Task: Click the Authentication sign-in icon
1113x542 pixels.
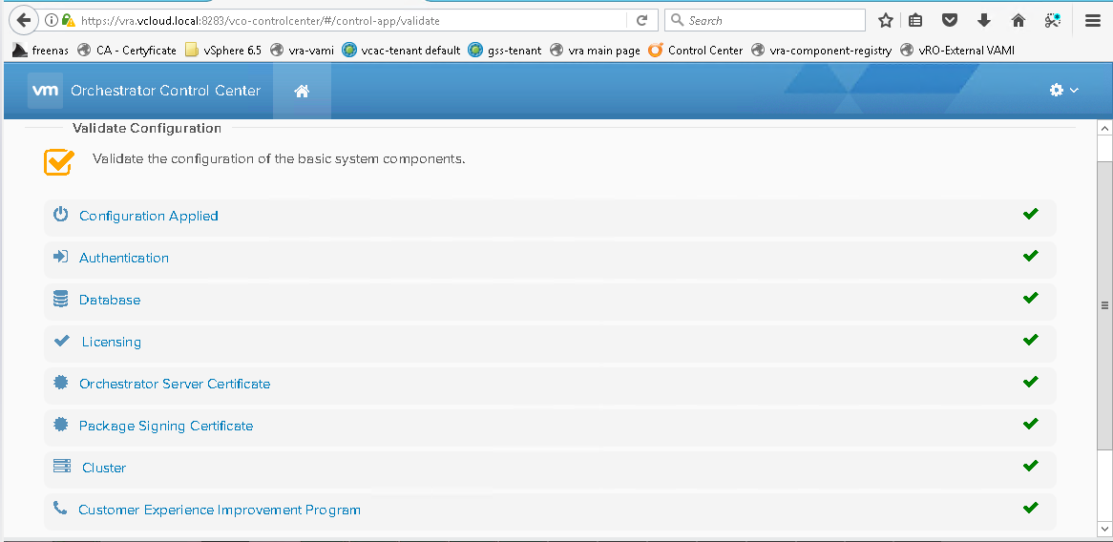Action: (x=60, y=257)
